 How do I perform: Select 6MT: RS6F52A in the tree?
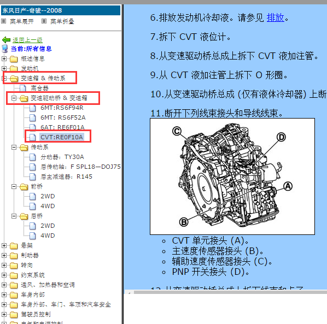(63, 117)
